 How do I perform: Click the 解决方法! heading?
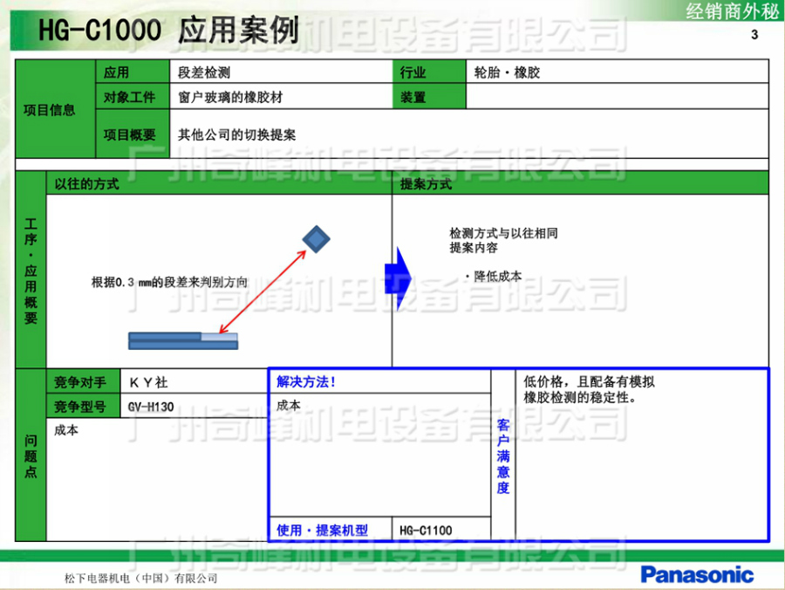tap(306, 381)
